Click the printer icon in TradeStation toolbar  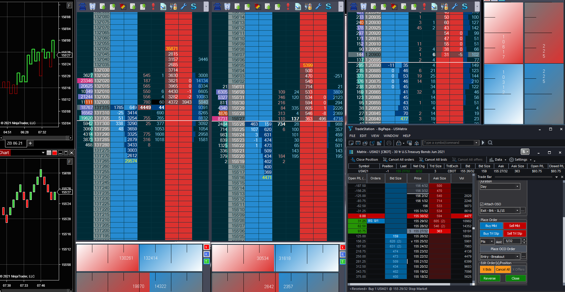(389, 143)
